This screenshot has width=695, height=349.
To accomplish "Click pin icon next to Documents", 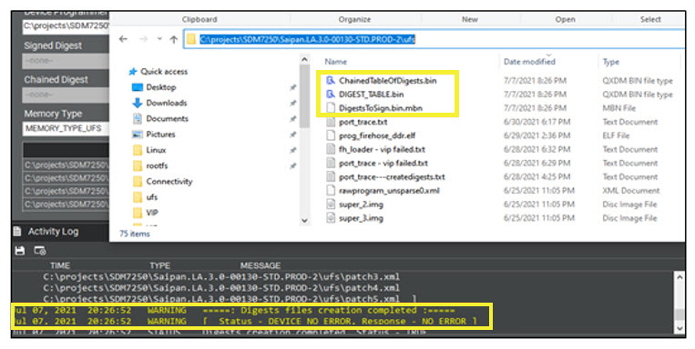I will (293, 119).
